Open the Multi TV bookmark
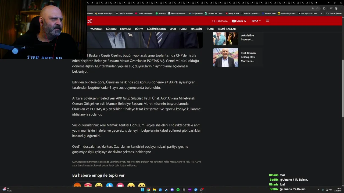 click(x=250, y=13)
